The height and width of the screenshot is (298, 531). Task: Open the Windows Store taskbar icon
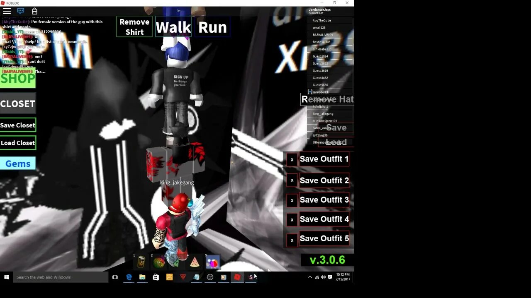[x=156, y=277]
